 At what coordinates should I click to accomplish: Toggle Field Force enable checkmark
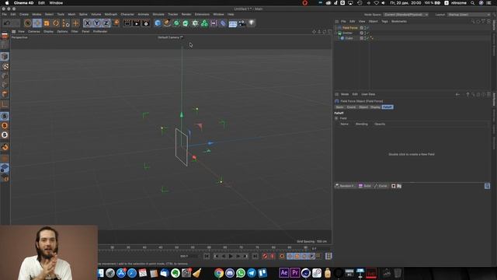click(x=367, y=28)
